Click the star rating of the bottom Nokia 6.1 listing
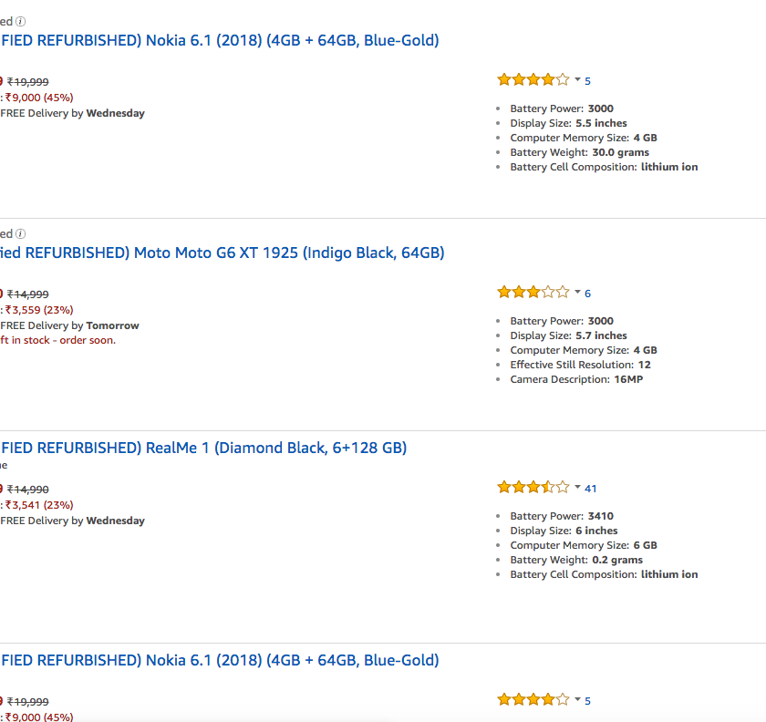Viewport: 766px width, 722px height. [x=533, y=700]
